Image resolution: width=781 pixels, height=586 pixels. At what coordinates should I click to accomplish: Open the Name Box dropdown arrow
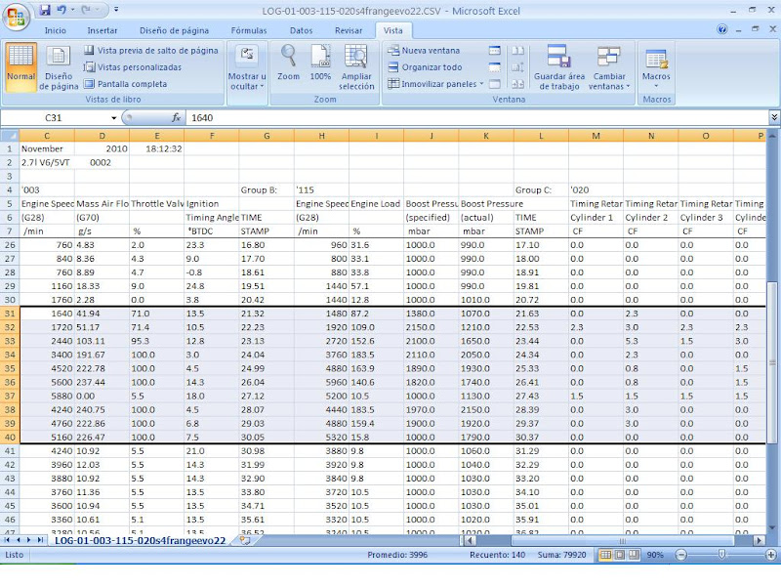point(113,118)
